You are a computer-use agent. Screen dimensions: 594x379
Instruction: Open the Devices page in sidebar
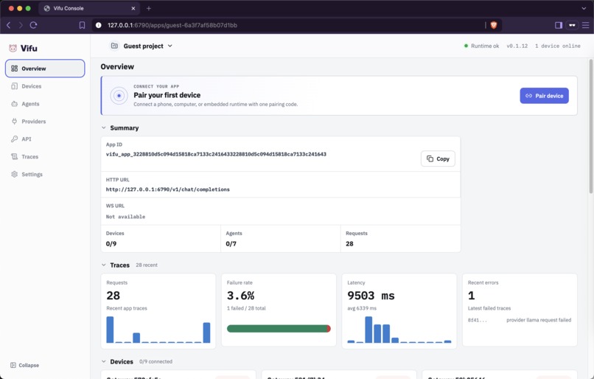(45, 86)
